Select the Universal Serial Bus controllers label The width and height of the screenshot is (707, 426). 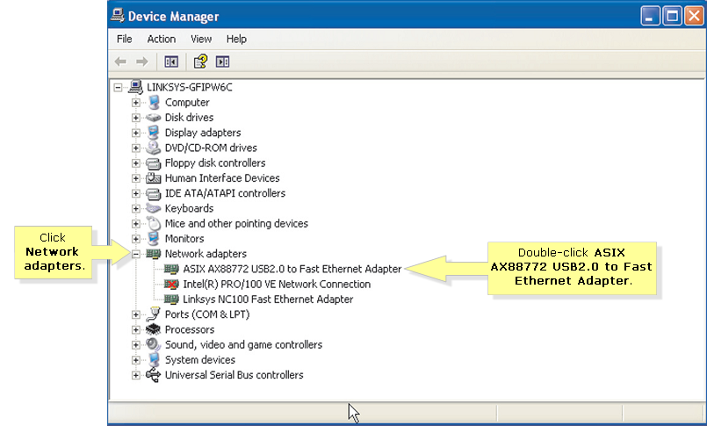click(x=234, y=375)
